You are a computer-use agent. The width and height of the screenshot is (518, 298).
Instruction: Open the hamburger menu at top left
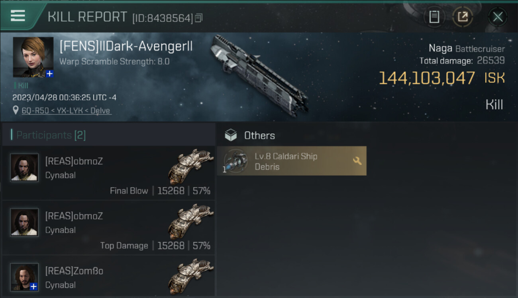tap(18, 16)
